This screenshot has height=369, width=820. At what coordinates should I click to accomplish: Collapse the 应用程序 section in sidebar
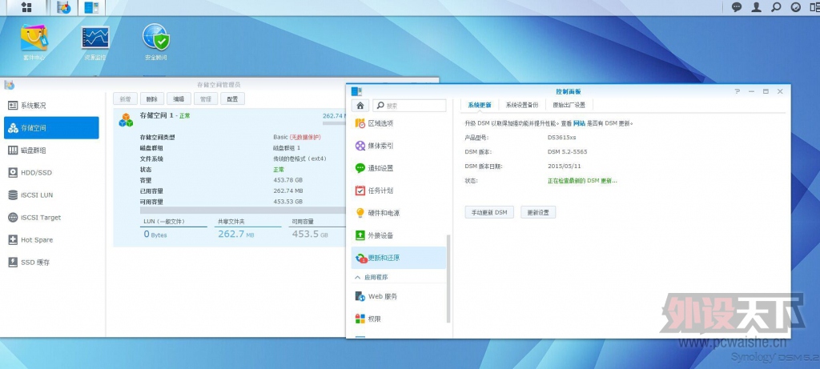(x=357, y=277)
